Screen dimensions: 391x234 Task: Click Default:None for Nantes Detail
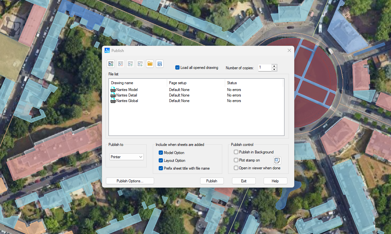click(x=179, y=95)
